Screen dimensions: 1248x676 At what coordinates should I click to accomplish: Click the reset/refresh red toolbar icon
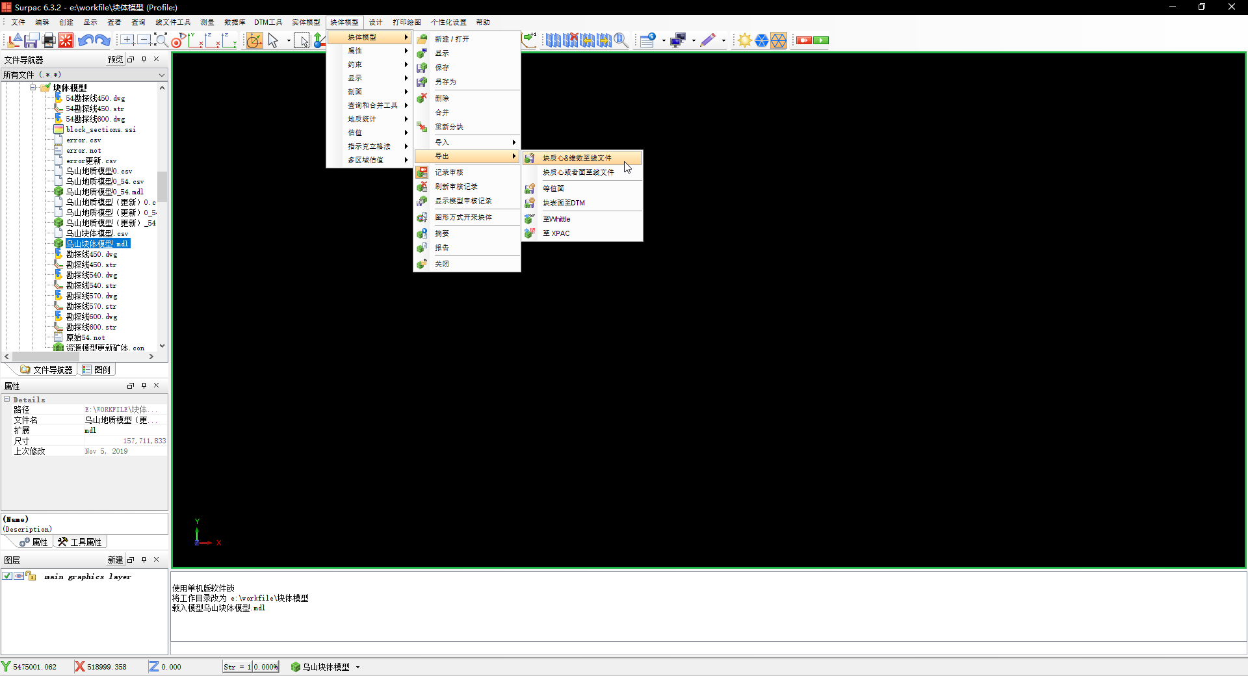click(66, 40)
